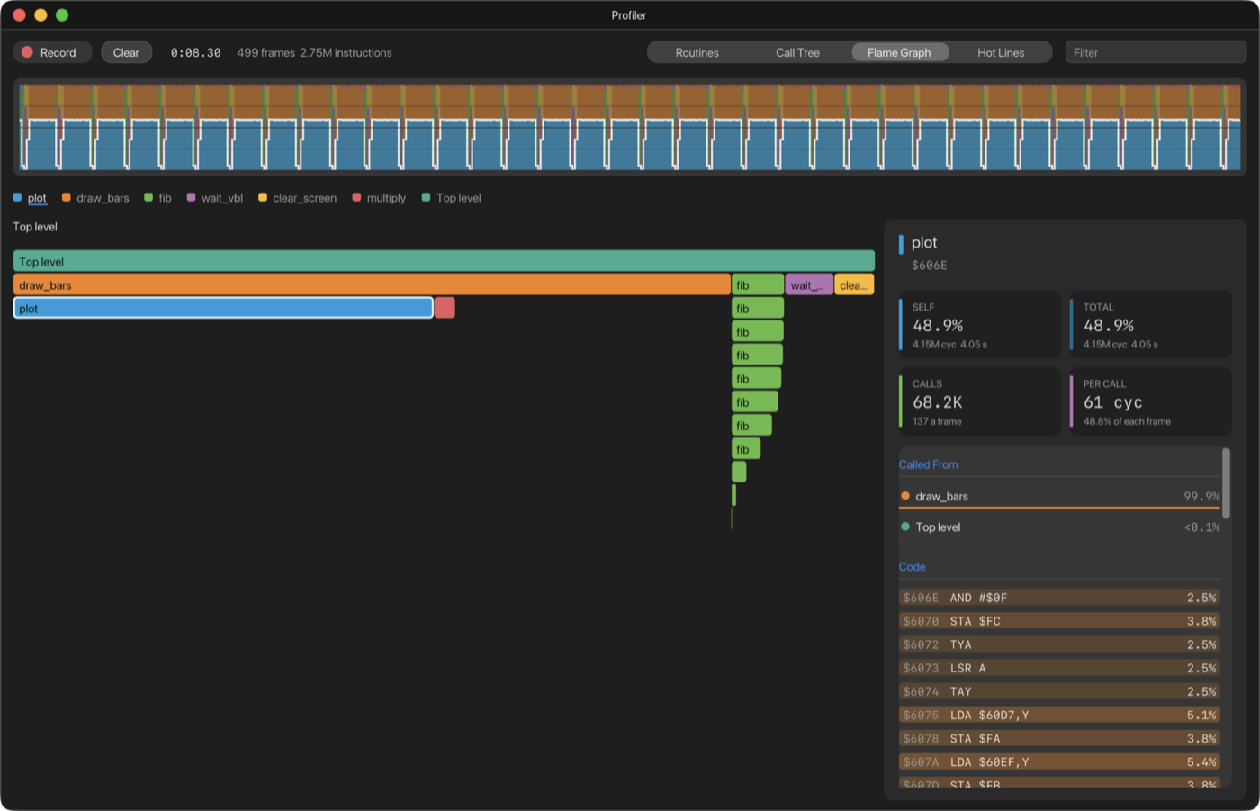Select code line $6070 STA $FC

[x=1060, y=621]
